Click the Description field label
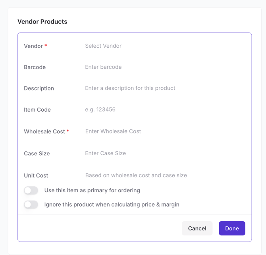 tap(39, 88)
